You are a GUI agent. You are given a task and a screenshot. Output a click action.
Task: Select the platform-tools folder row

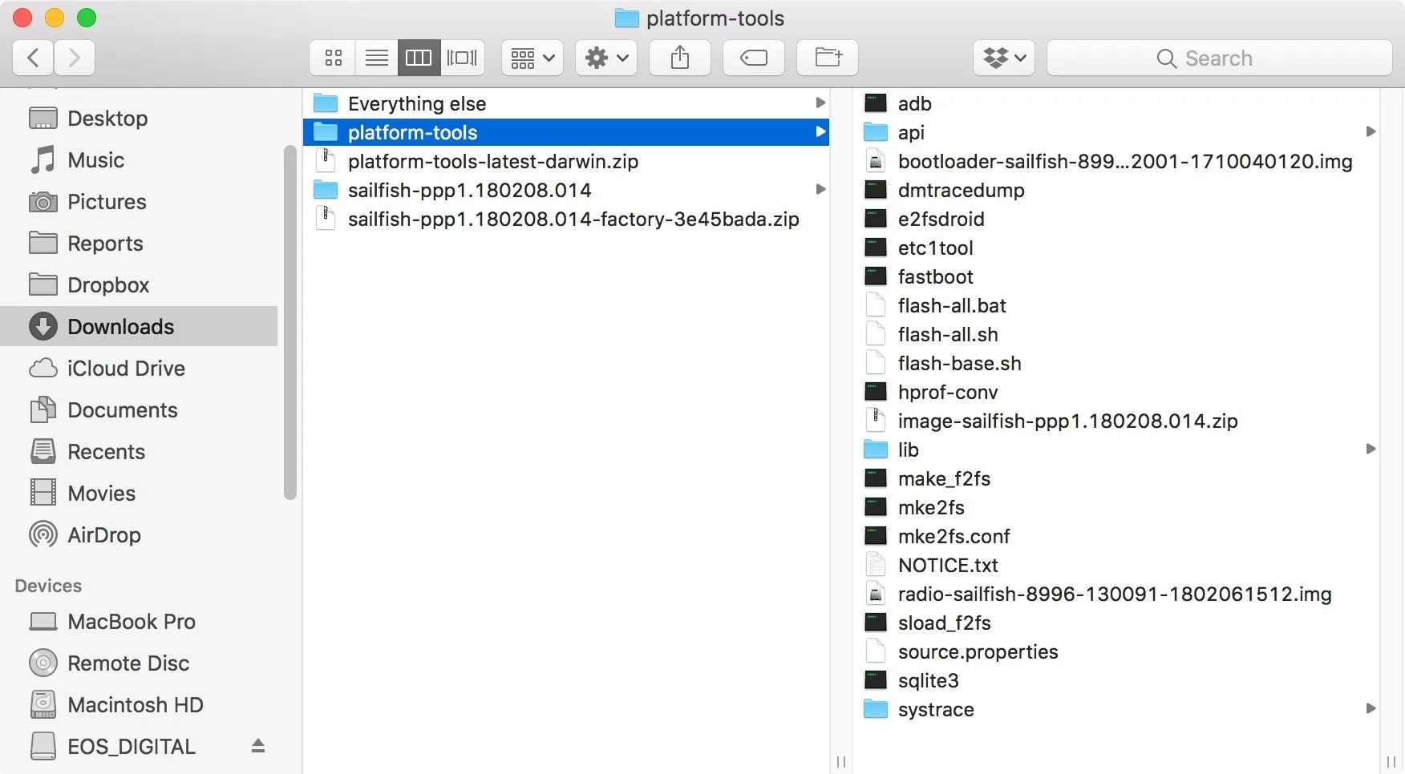[566, 132]
